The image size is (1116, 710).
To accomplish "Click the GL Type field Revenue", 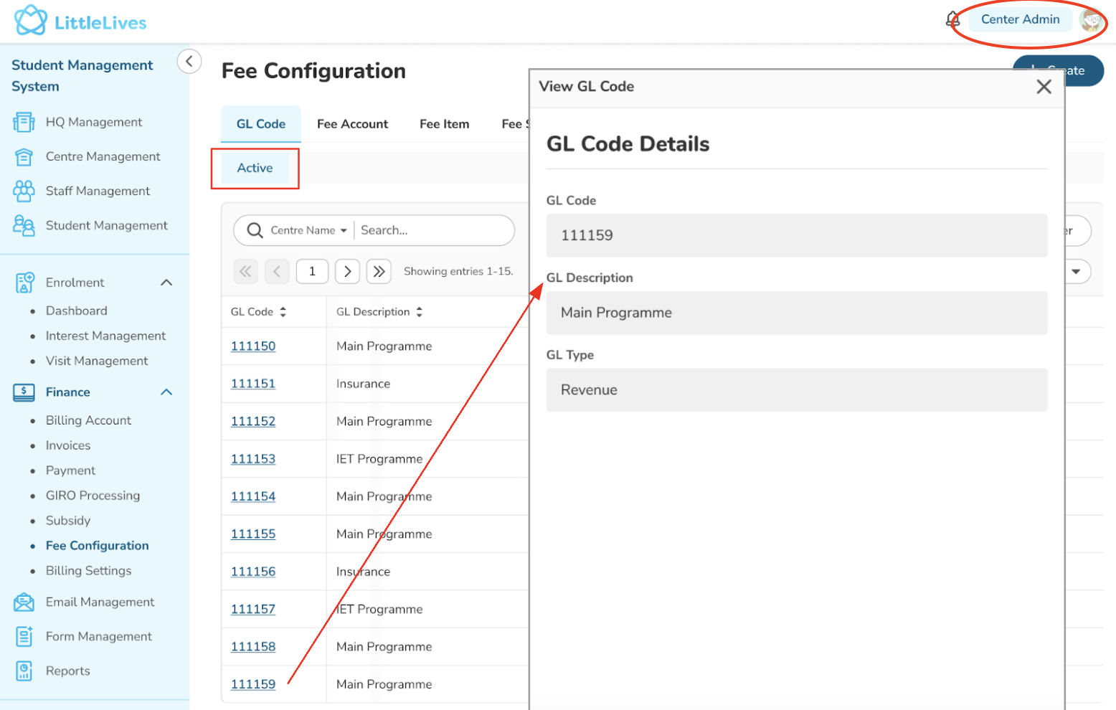I will point(796,390).
